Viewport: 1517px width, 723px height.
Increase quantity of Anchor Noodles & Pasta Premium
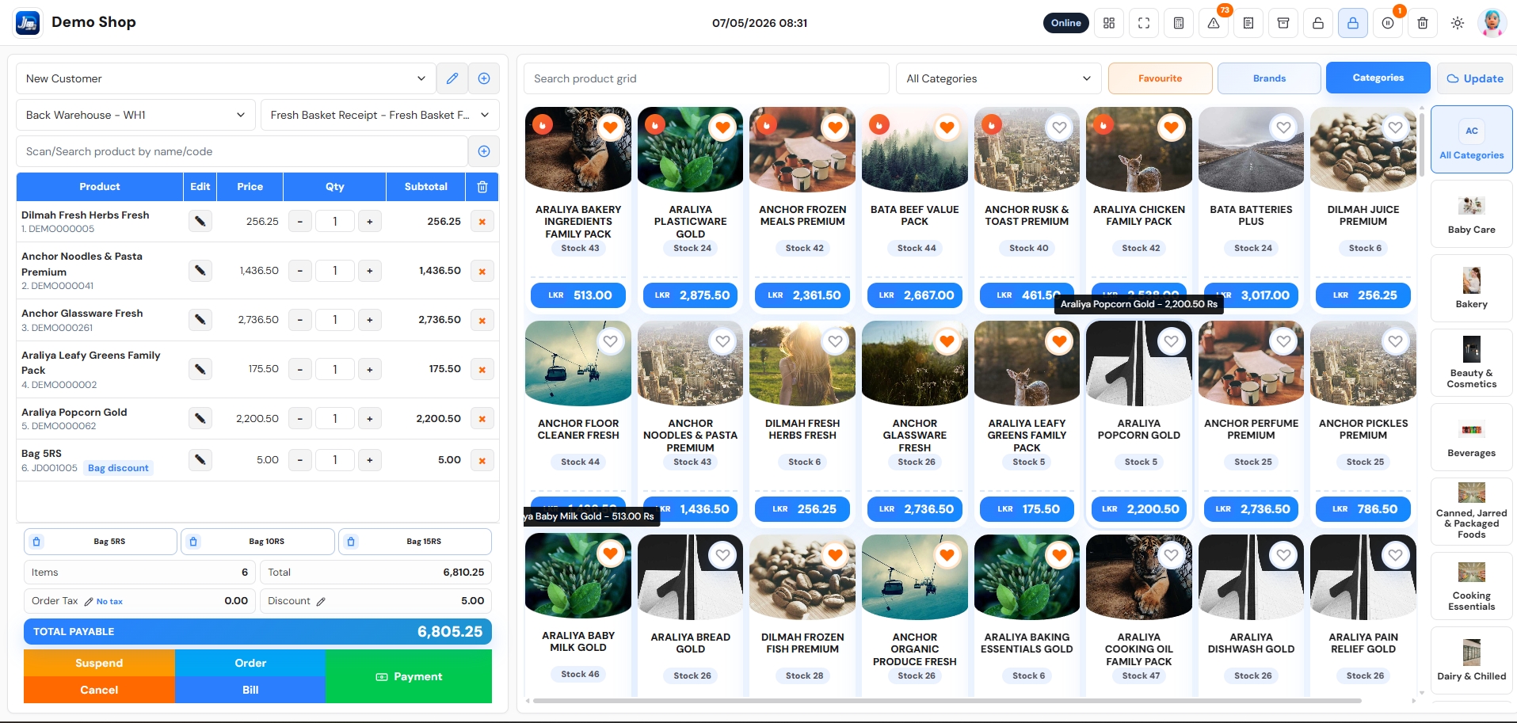(x=370, y=271)
